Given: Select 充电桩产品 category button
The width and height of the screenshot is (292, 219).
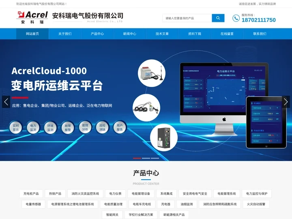Looking at the screenshot, I should coord(31,194).
